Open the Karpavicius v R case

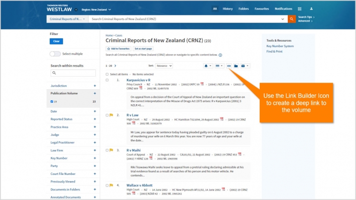point(138,80)
